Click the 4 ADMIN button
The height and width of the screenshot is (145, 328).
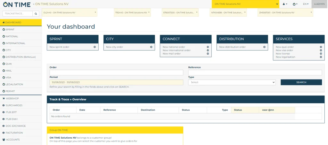[x=319, y=4]
